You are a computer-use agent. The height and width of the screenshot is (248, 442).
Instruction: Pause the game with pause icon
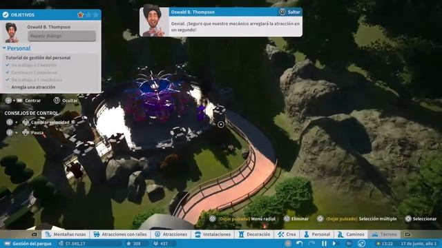coord(324,243)
